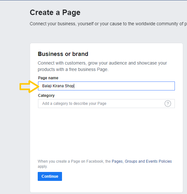This screenshot has height=194, width=187.
Task: Click the word Policies in the link
Action: point(165,161)
